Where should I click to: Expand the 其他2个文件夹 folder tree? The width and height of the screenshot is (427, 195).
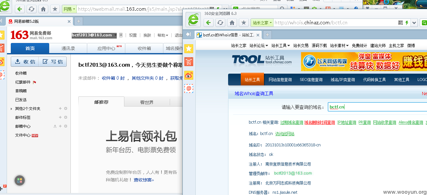pos(12,109)
